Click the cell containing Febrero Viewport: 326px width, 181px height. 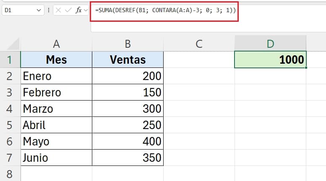point(56,92)
